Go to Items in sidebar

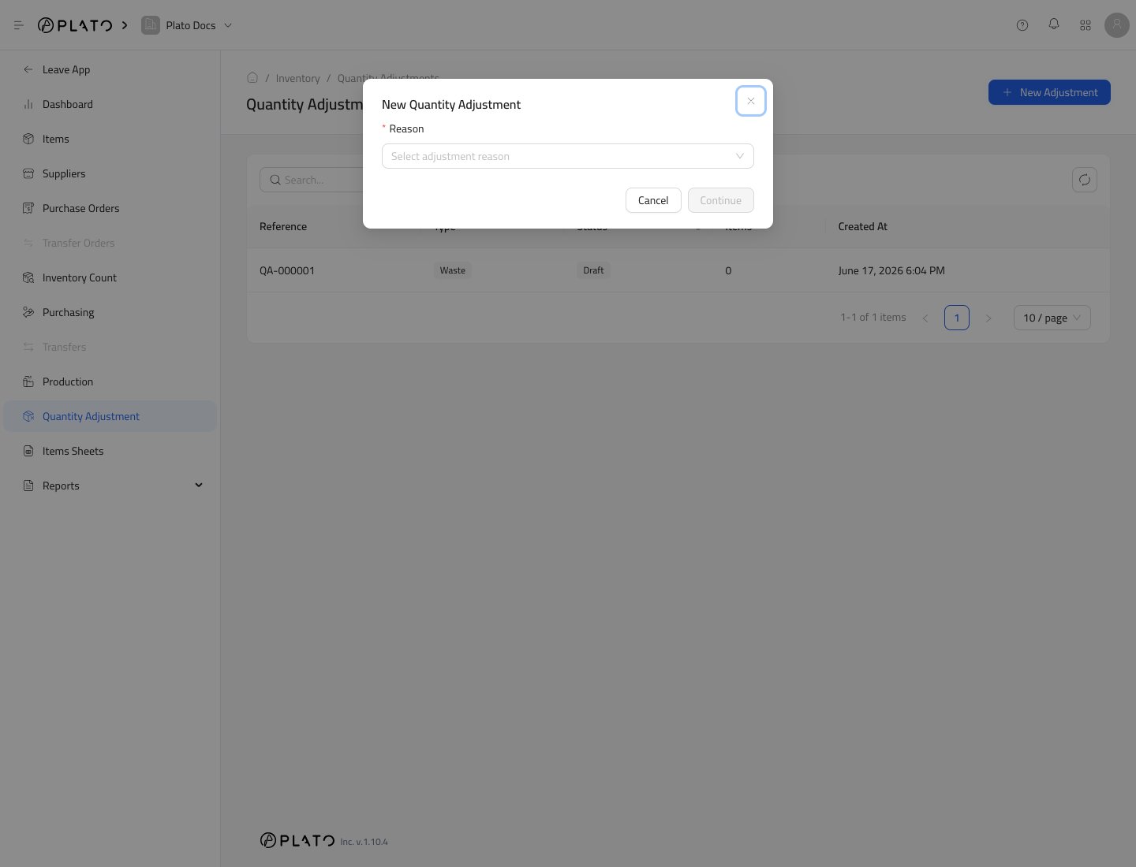point(110,139)
